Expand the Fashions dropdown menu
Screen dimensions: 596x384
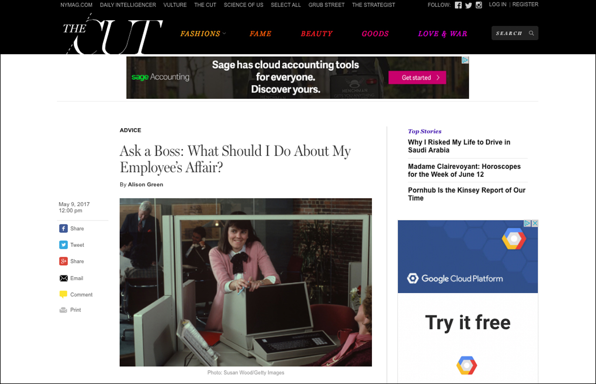203,34
